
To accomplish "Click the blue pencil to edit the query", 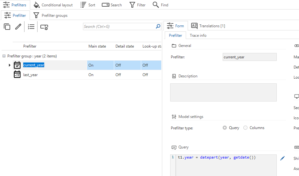I will point(282,158).
